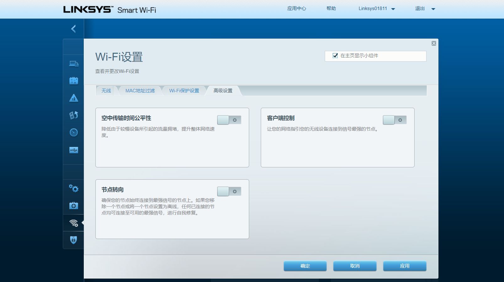Uncheck 在主页显示小组件 checkbox

click(x=335, y=56)
